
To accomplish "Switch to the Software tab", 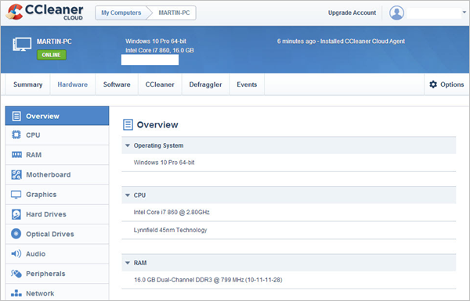I will [117, 84].
